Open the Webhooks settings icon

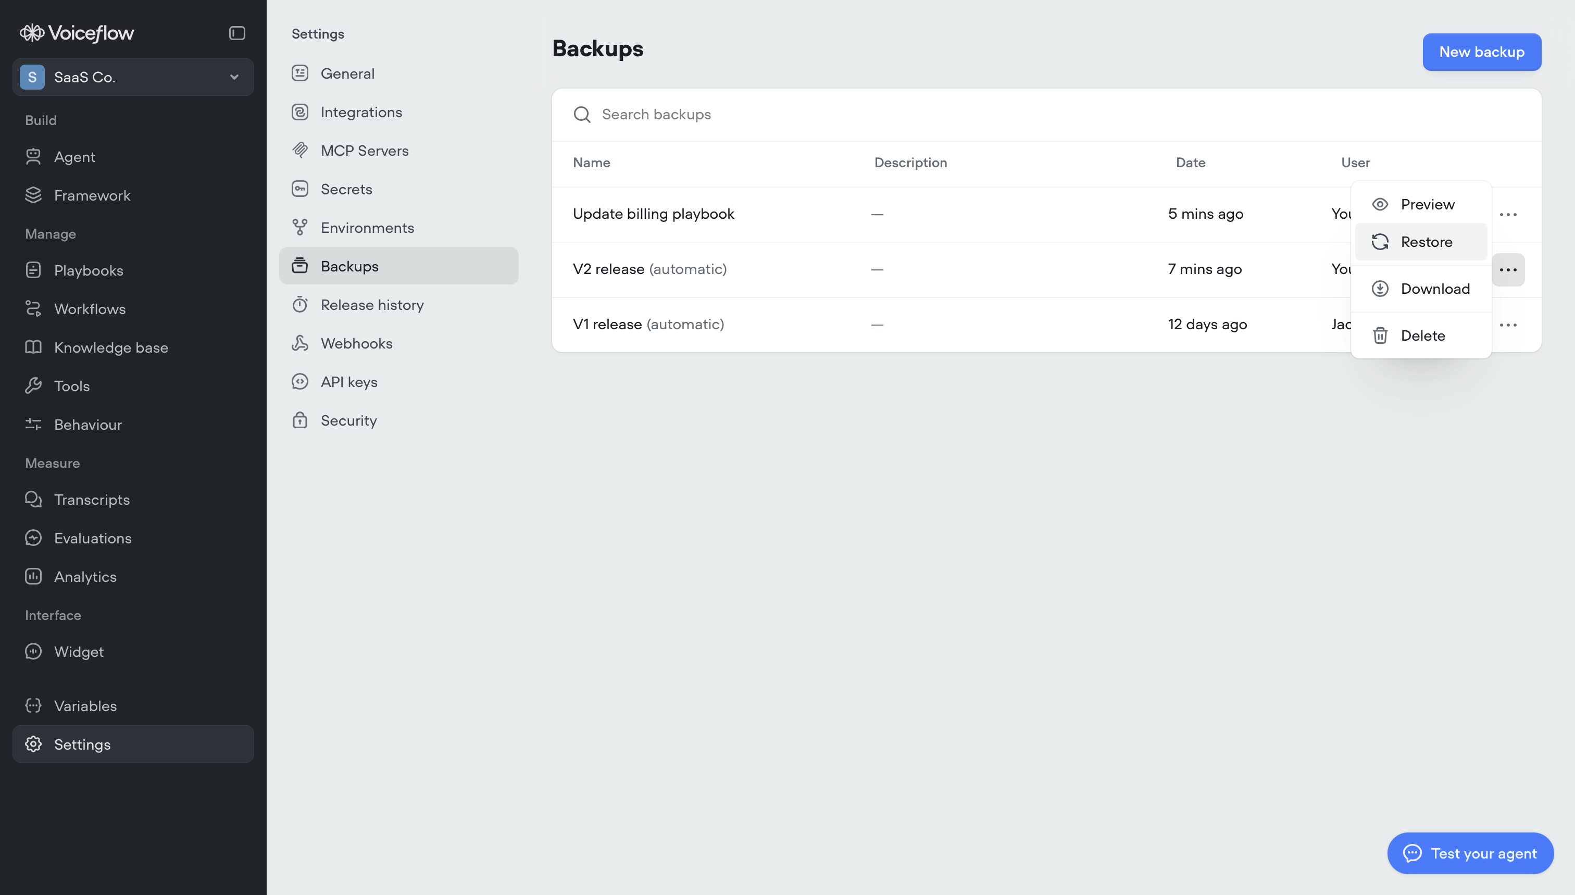[x=301, y=343]
